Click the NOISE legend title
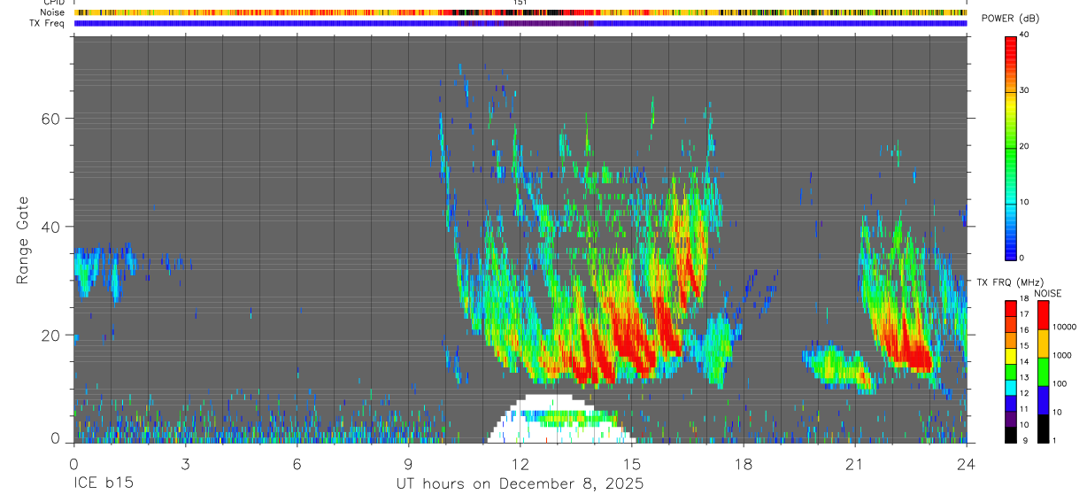The image size is (1087, 502). pos(1047,293)
